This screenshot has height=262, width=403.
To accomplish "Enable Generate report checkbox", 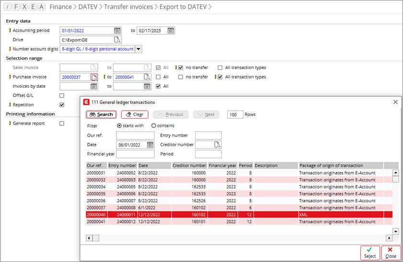I will point(62,123).
